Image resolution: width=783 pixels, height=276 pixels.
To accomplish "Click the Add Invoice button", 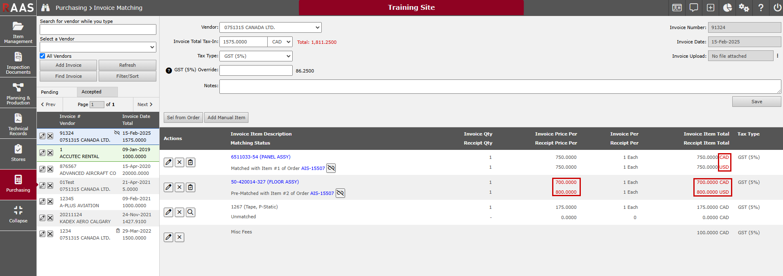I will pos(68,66).
